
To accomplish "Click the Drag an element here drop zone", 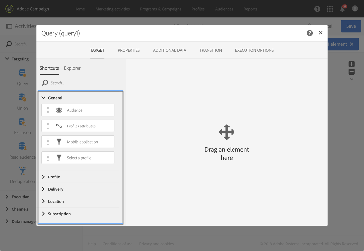I will point(227,142).
